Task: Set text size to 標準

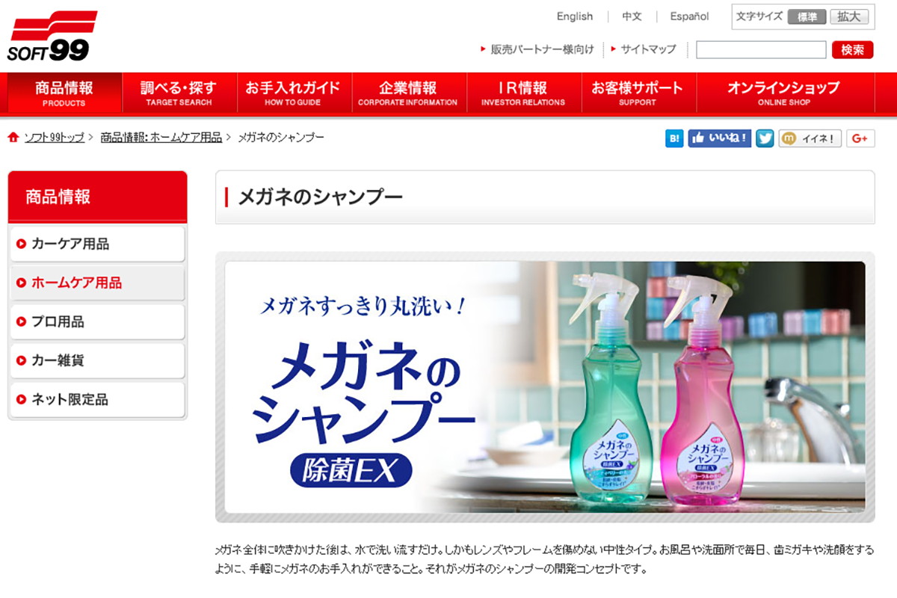Action: [807, 16]
